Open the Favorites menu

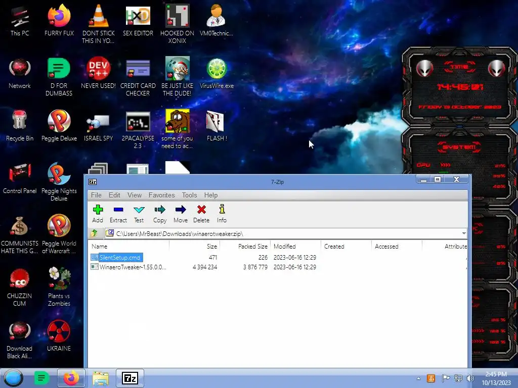click(x=161, y=195)
